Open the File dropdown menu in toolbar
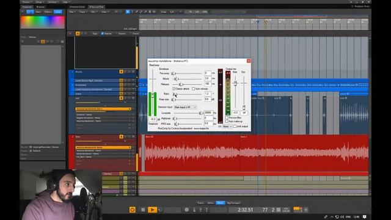 72,12
